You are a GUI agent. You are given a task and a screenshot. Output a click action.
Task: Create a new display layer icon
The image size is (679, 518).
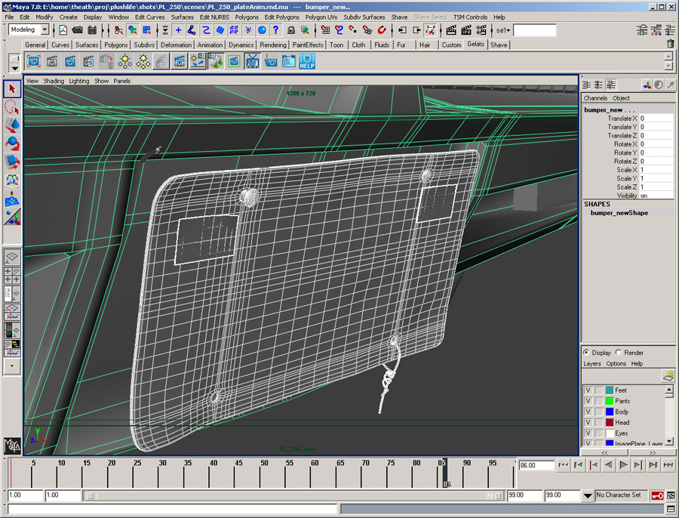tap(667, 375)
